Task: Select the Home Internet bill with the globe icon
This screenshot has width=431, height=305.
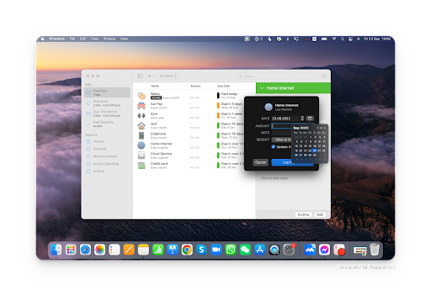Action: click(x=194, y=145)
